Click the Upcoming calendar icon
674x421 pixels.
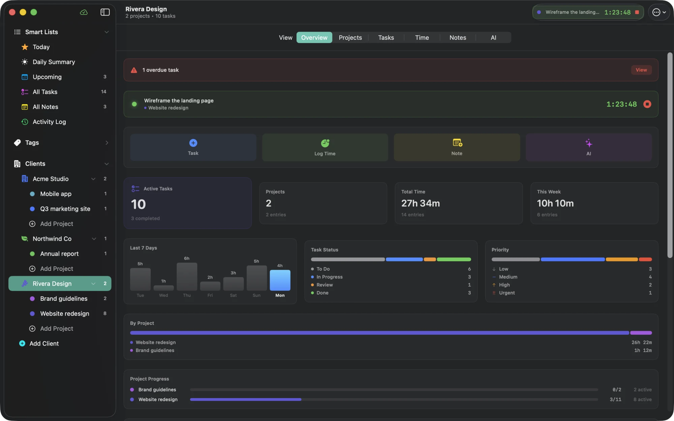[25, 77]
